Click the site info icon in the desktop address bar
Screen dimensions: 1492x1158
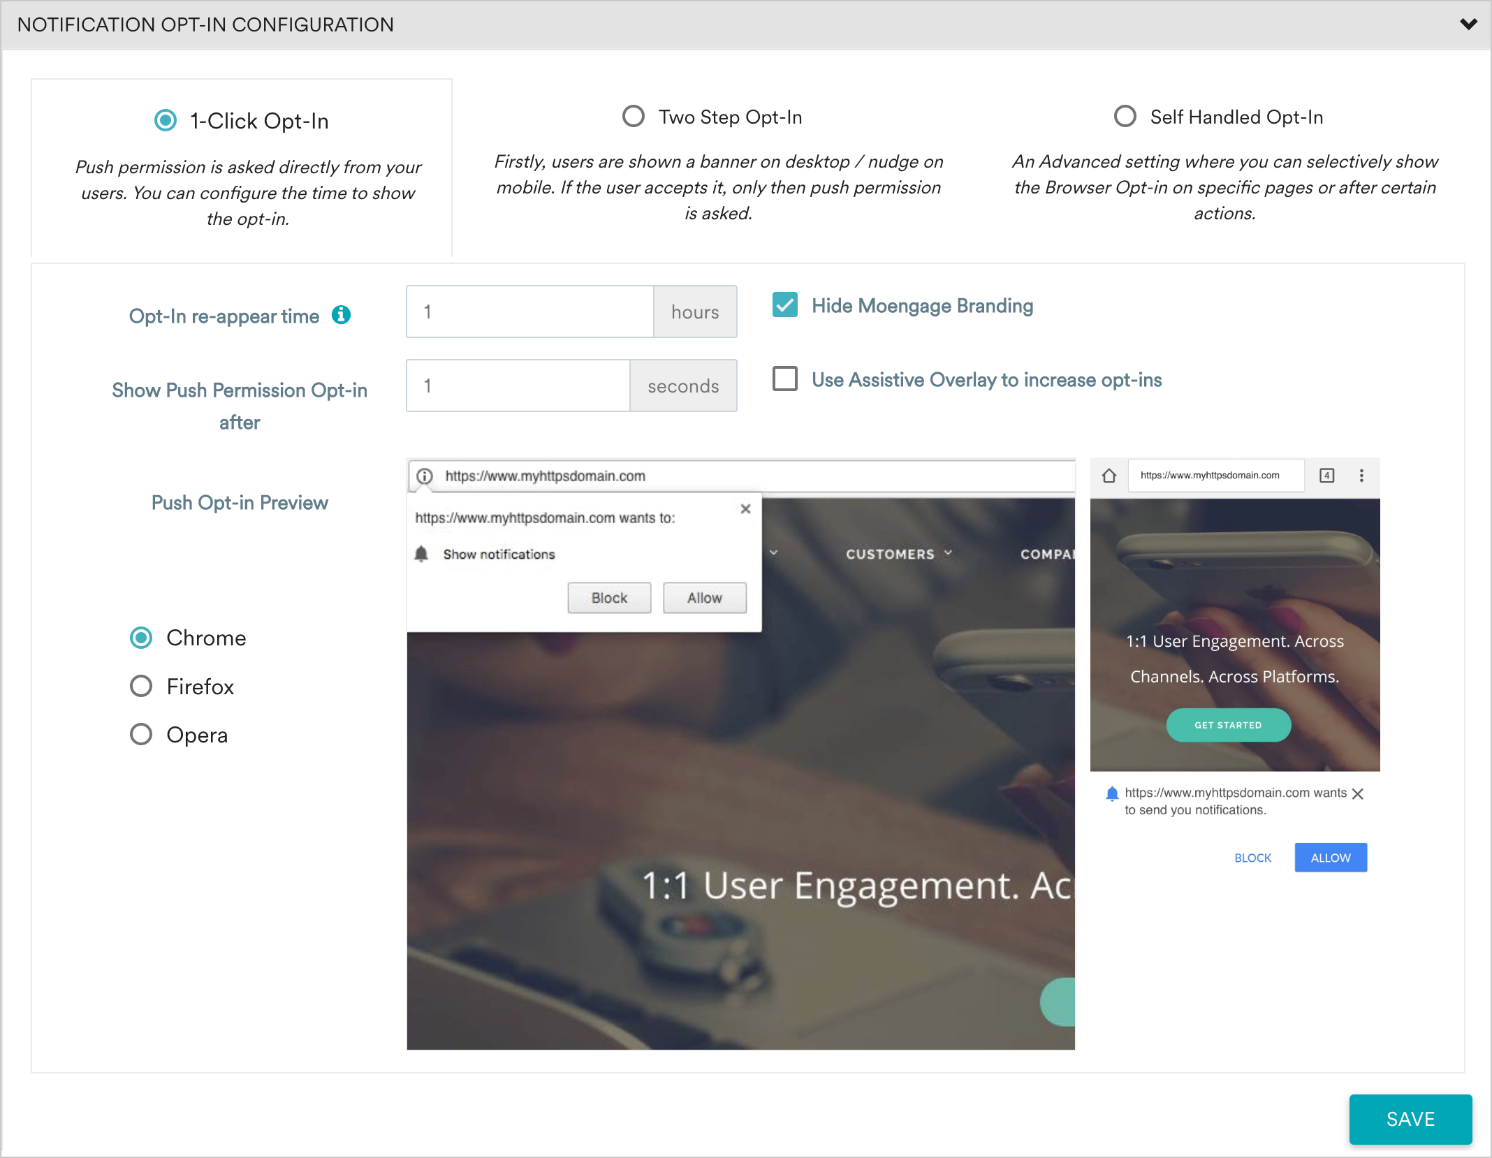pyautogui.click(x=425, y=475)
